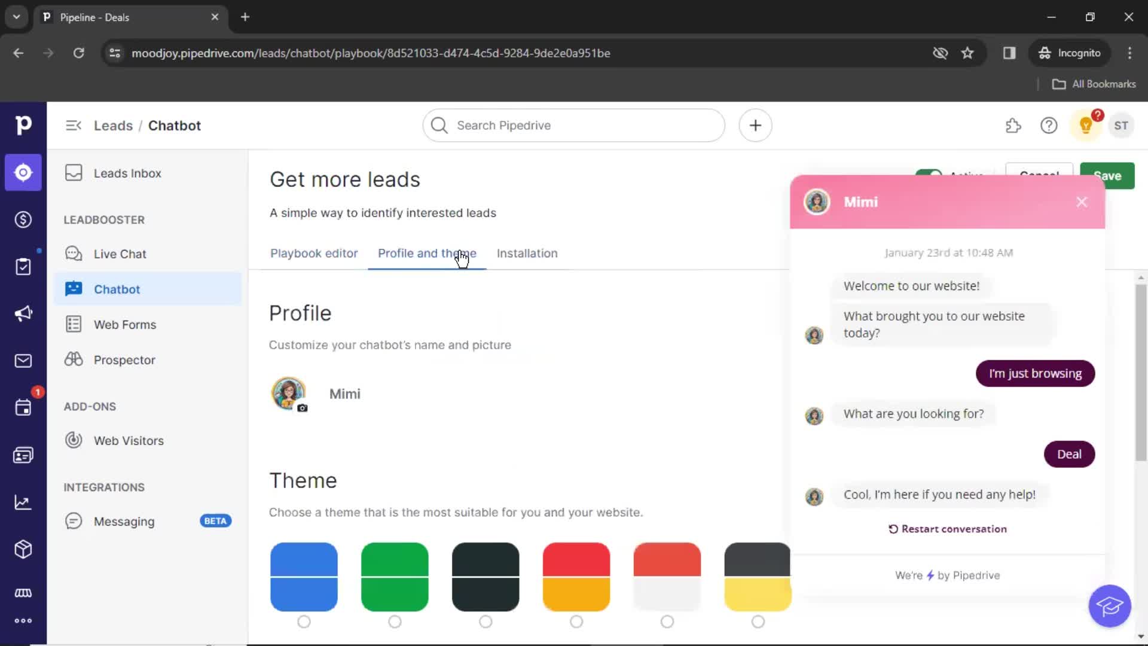Open the integrations puzzle icon
The image size is (1148, 646).
click(1013, 126)
